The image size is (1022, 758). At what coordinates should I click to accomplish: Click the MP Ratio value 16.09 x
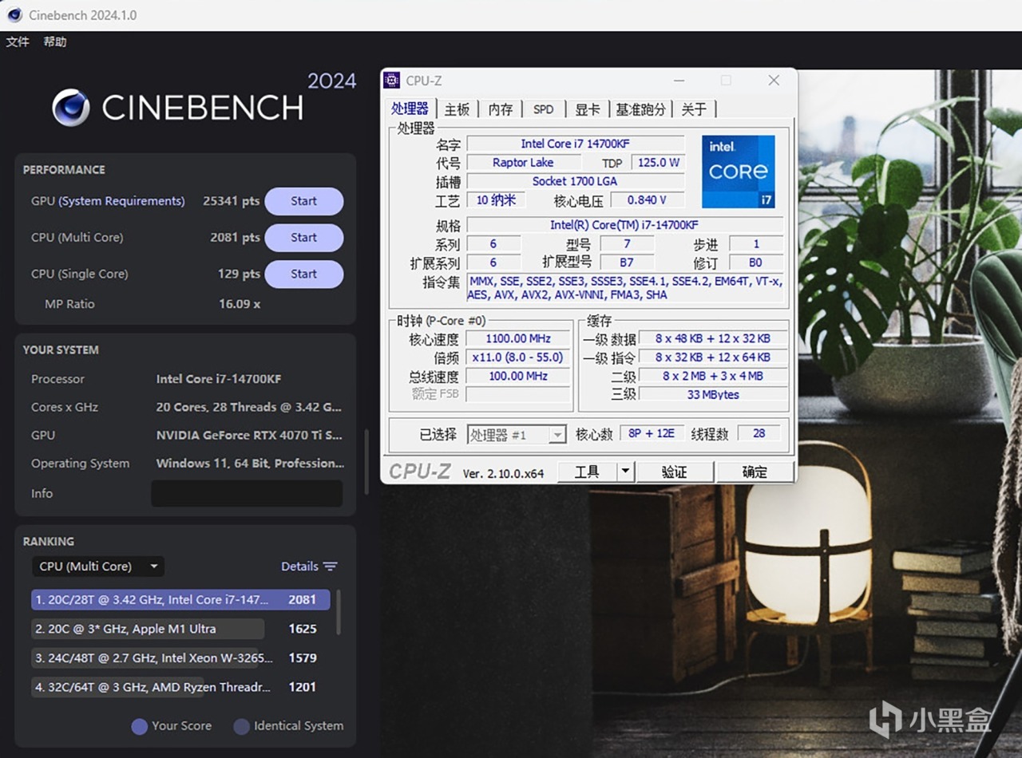tap(240, 304)
